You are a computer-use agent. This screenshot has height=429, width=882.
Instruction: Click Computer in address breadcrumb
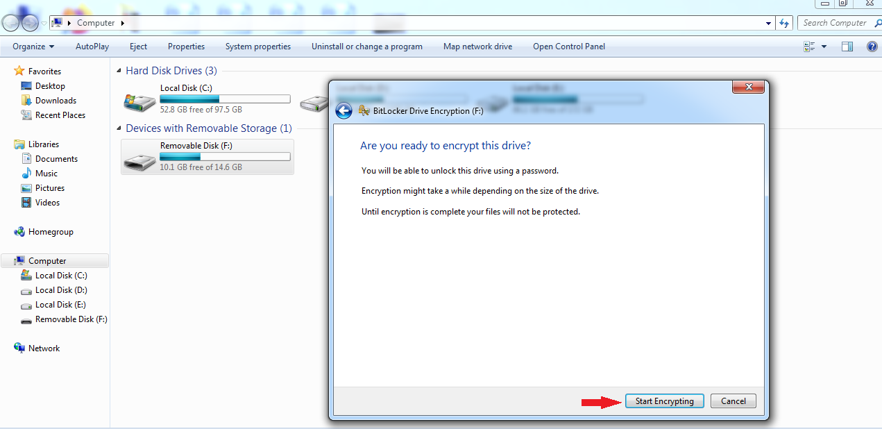[96, 23]
